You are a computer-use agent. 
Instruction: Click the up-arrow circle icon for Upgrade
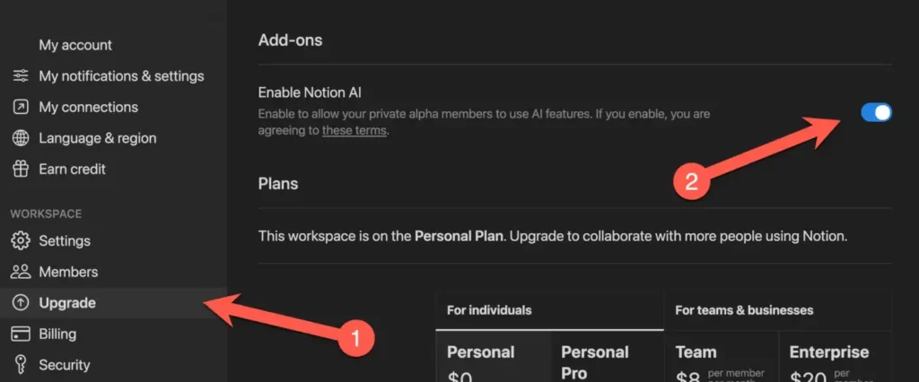click(x=21, y=303)
